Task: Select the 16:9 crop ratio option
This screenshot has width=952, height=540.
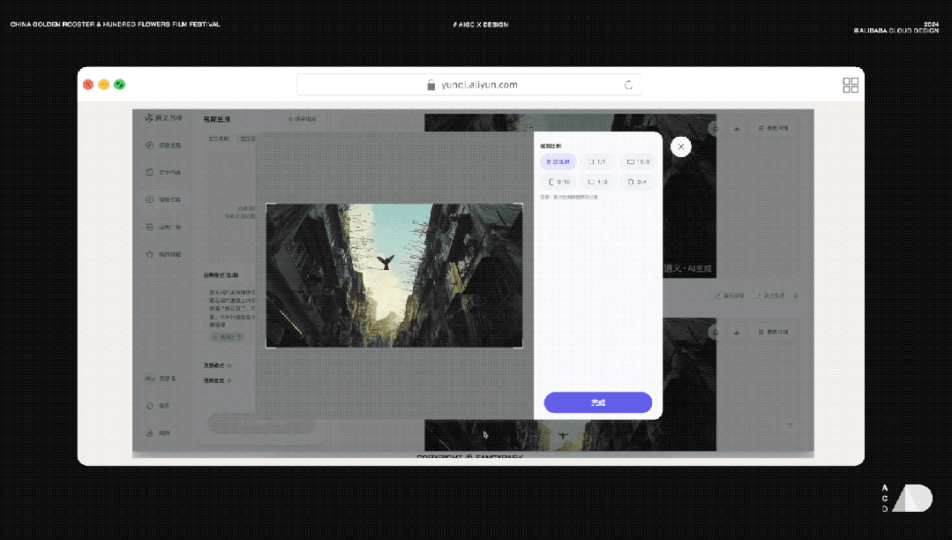Action: click(x=638, y=161)
